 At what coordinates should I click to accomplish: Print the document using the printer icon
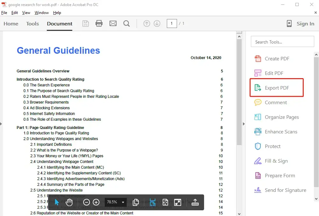coord(99,24)
